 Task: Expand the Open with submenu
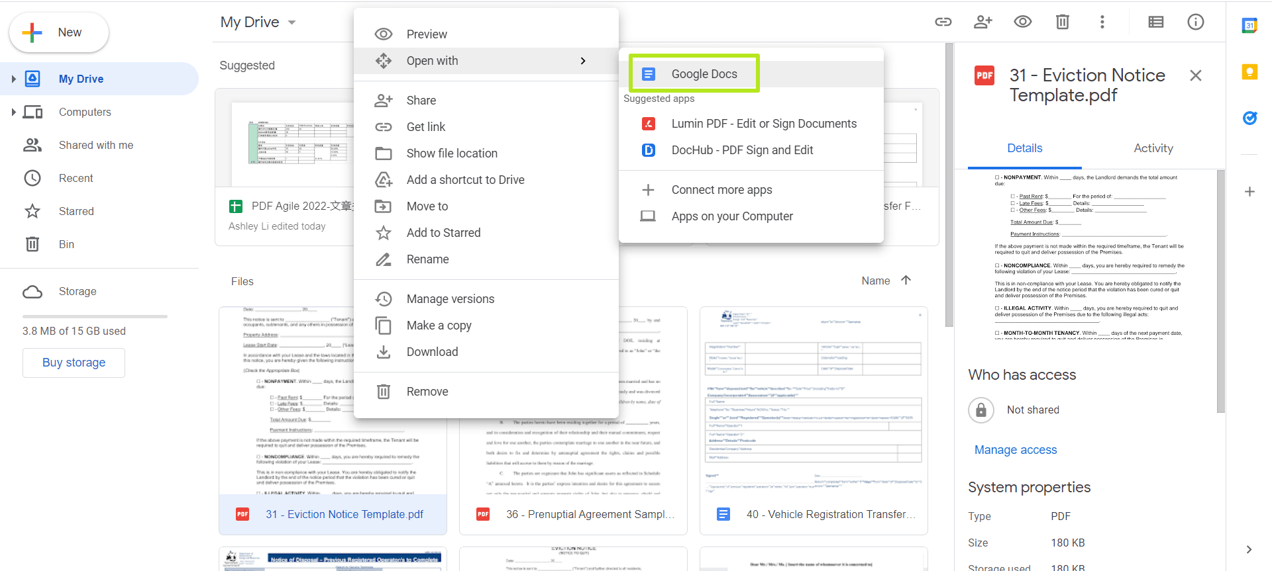pyautogui.click(x=486, y=60)
